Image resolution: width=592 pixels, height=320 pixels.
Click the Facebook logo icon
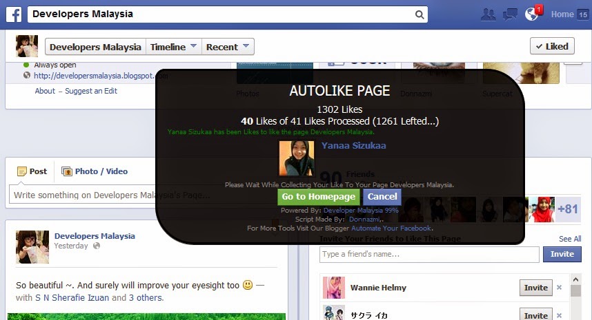(14, 14)
